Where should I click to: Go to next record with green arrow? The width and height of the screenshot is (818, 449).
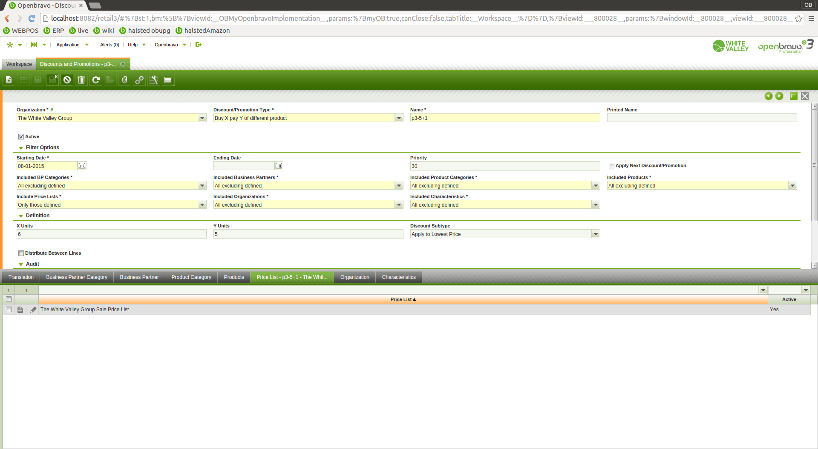(779, 96)
